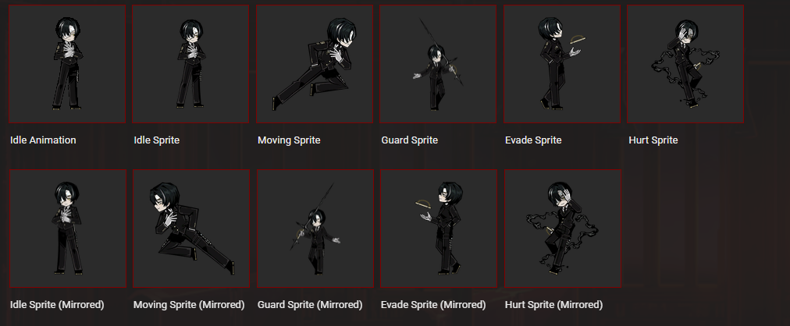
Task: Click the Idle Animation caption text
Action: coord(43,140)
